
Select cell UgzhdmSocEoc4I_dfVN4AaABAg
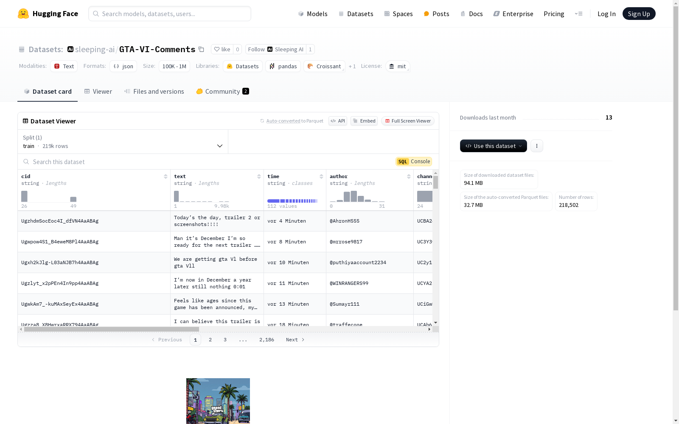(94, 221)
